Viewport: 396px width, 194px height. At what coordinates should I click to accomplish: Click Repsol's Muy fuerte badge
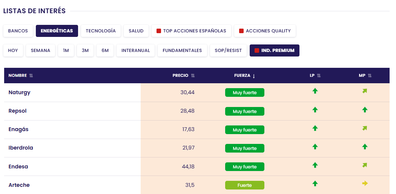coord(245,111)
